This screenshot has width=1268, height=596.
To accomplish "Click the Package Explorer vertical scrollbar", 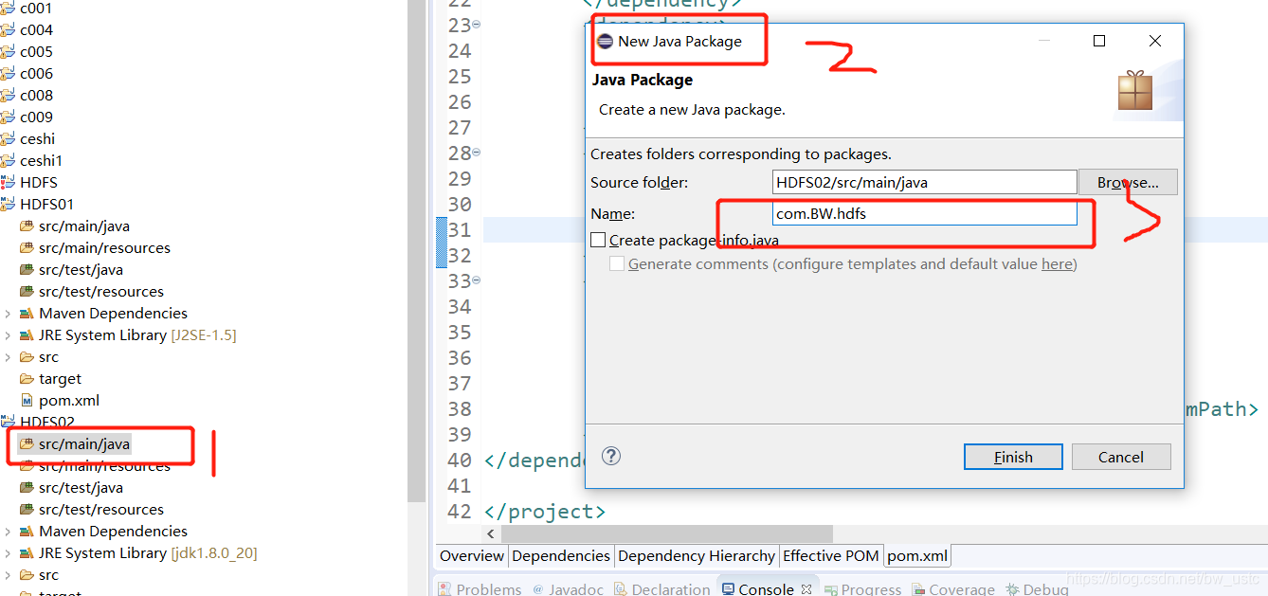I will 416,250.
